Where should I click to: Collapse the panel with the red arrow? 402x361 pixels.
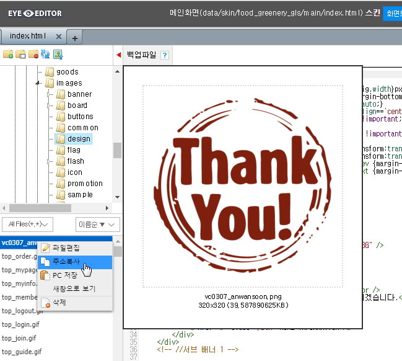tap(118, 55)
